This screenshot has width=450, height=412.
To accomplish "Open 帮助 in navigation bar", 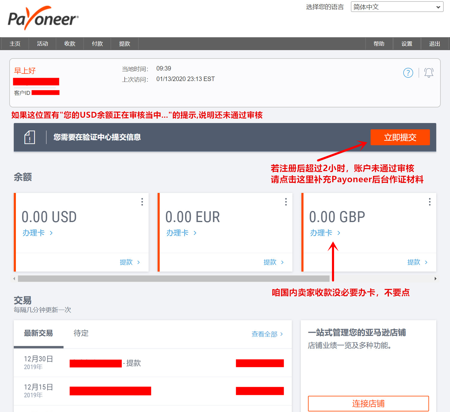I will click(379, 44).
